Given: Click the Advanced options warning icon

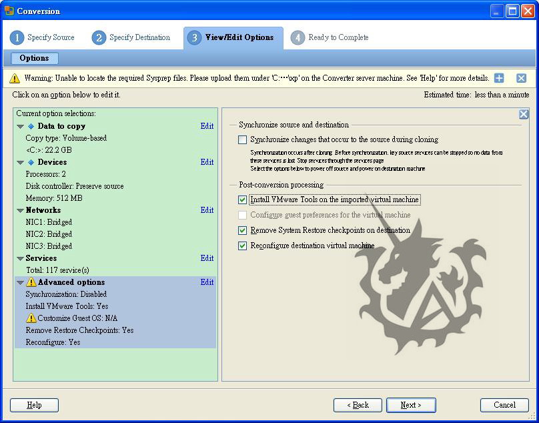Looking at the screenshot, I should tap(31, 282).
